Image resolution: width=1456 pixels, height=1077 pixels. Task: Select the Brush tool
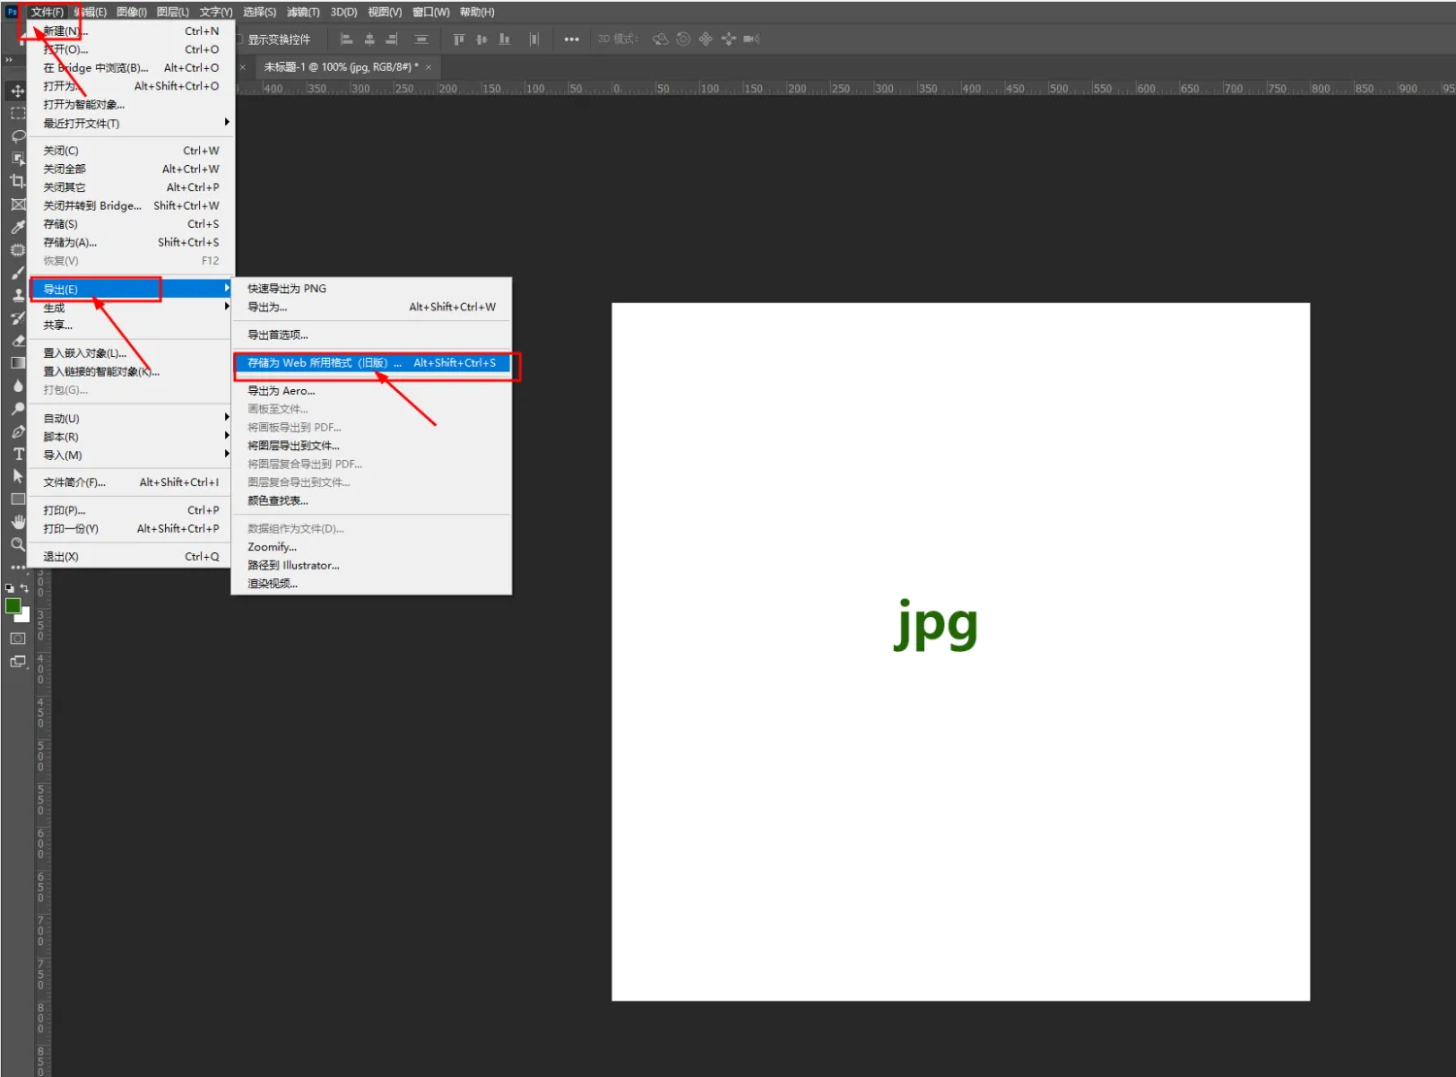[x=17, y=273]
